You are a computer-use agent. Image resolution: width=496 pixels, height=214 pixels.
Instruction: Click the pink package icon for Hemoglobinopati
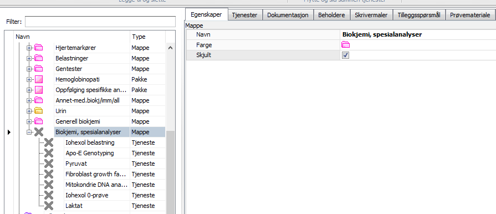point(39,79)
